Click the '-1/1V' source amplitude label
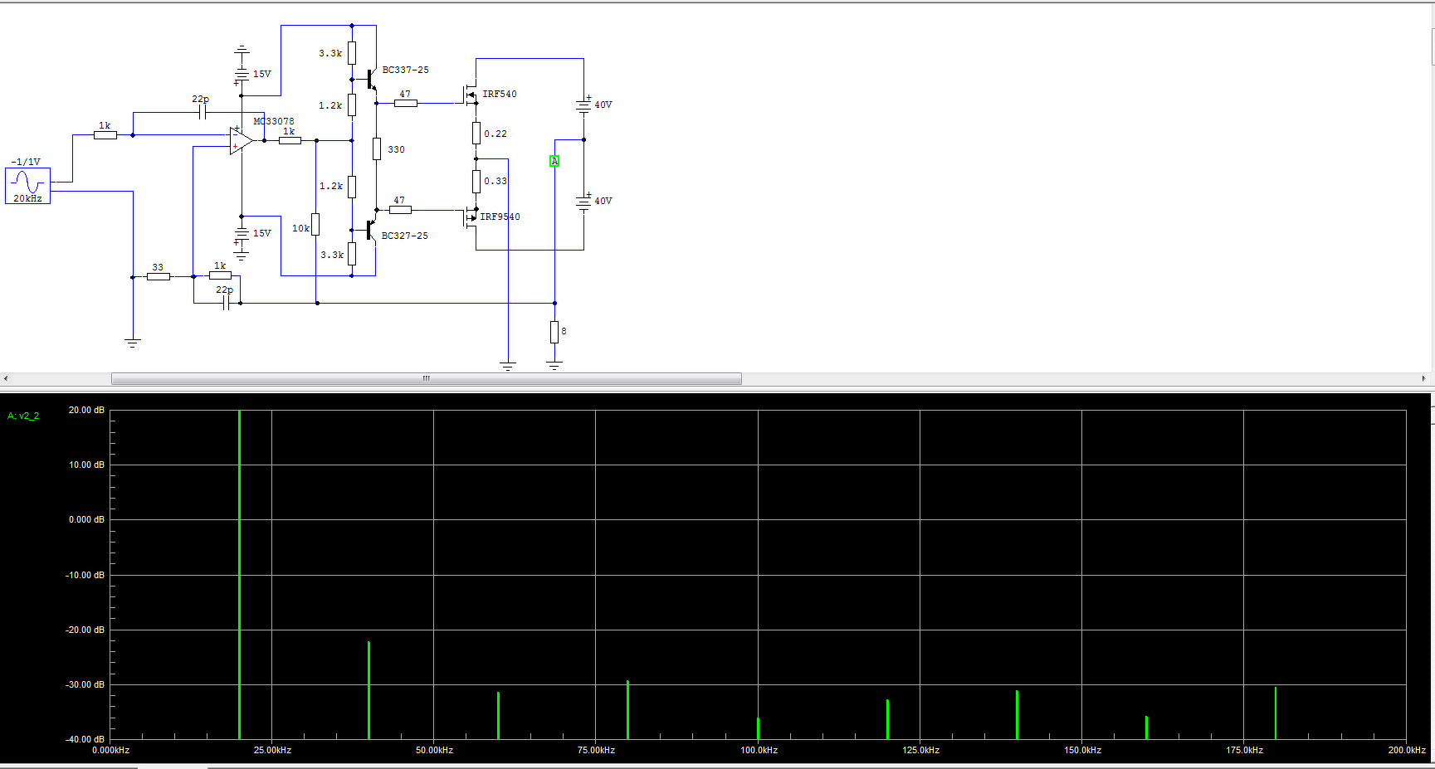The height and width of the screenshot is (769, 1435). coord(26,162)
